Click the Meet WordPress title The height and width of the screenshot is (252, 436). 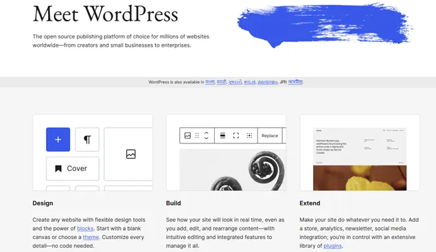[105, 14]
